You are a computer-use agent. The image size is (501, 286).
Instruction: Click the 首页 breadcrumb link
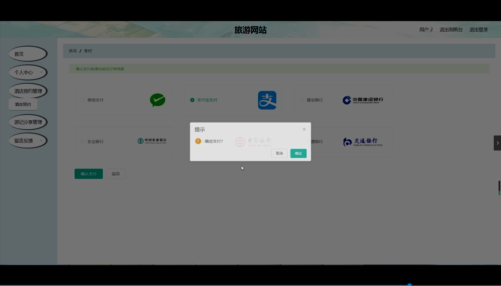[x=73, y=51]
